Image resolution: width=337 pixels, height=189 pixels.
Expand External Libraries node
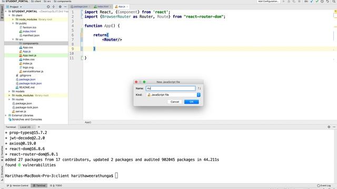[x=6, y=115]
